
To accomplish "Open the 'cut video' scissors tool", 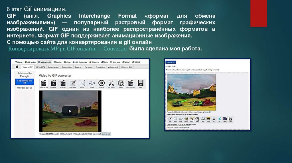I will (x=111, y=84).
